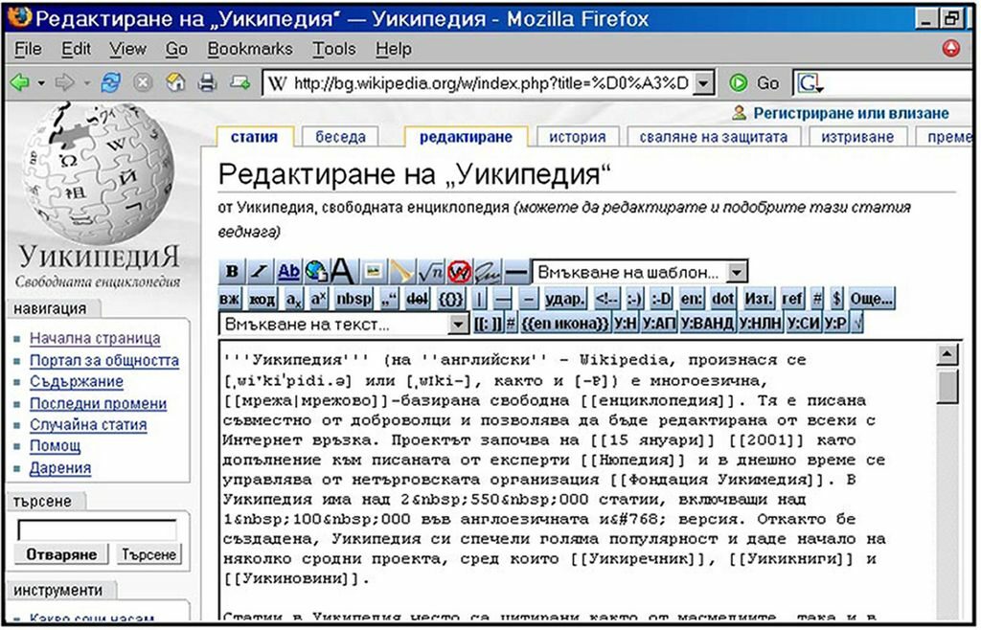The height and width of the screenshot is (630, 981).
Task: Open Вмъкване на шаблон dropdown
Action: tap(737, 273)
